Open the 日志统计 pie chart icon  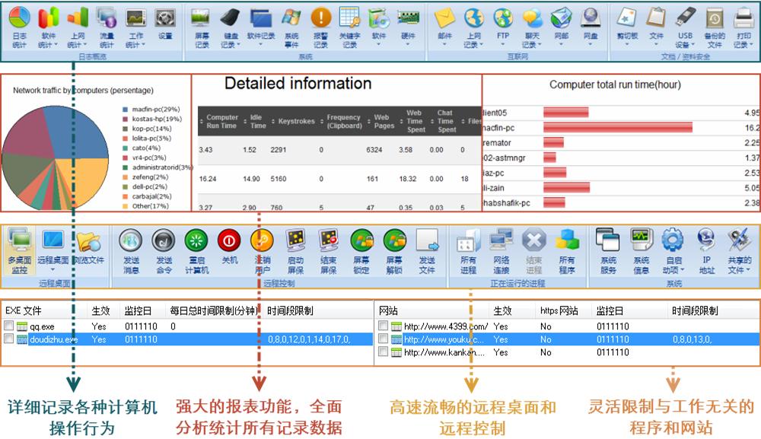(x=20, y=17)
